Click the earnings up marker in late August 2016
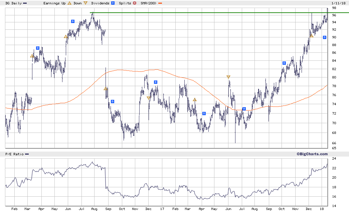349x212 pixels. tap(106, 89)
